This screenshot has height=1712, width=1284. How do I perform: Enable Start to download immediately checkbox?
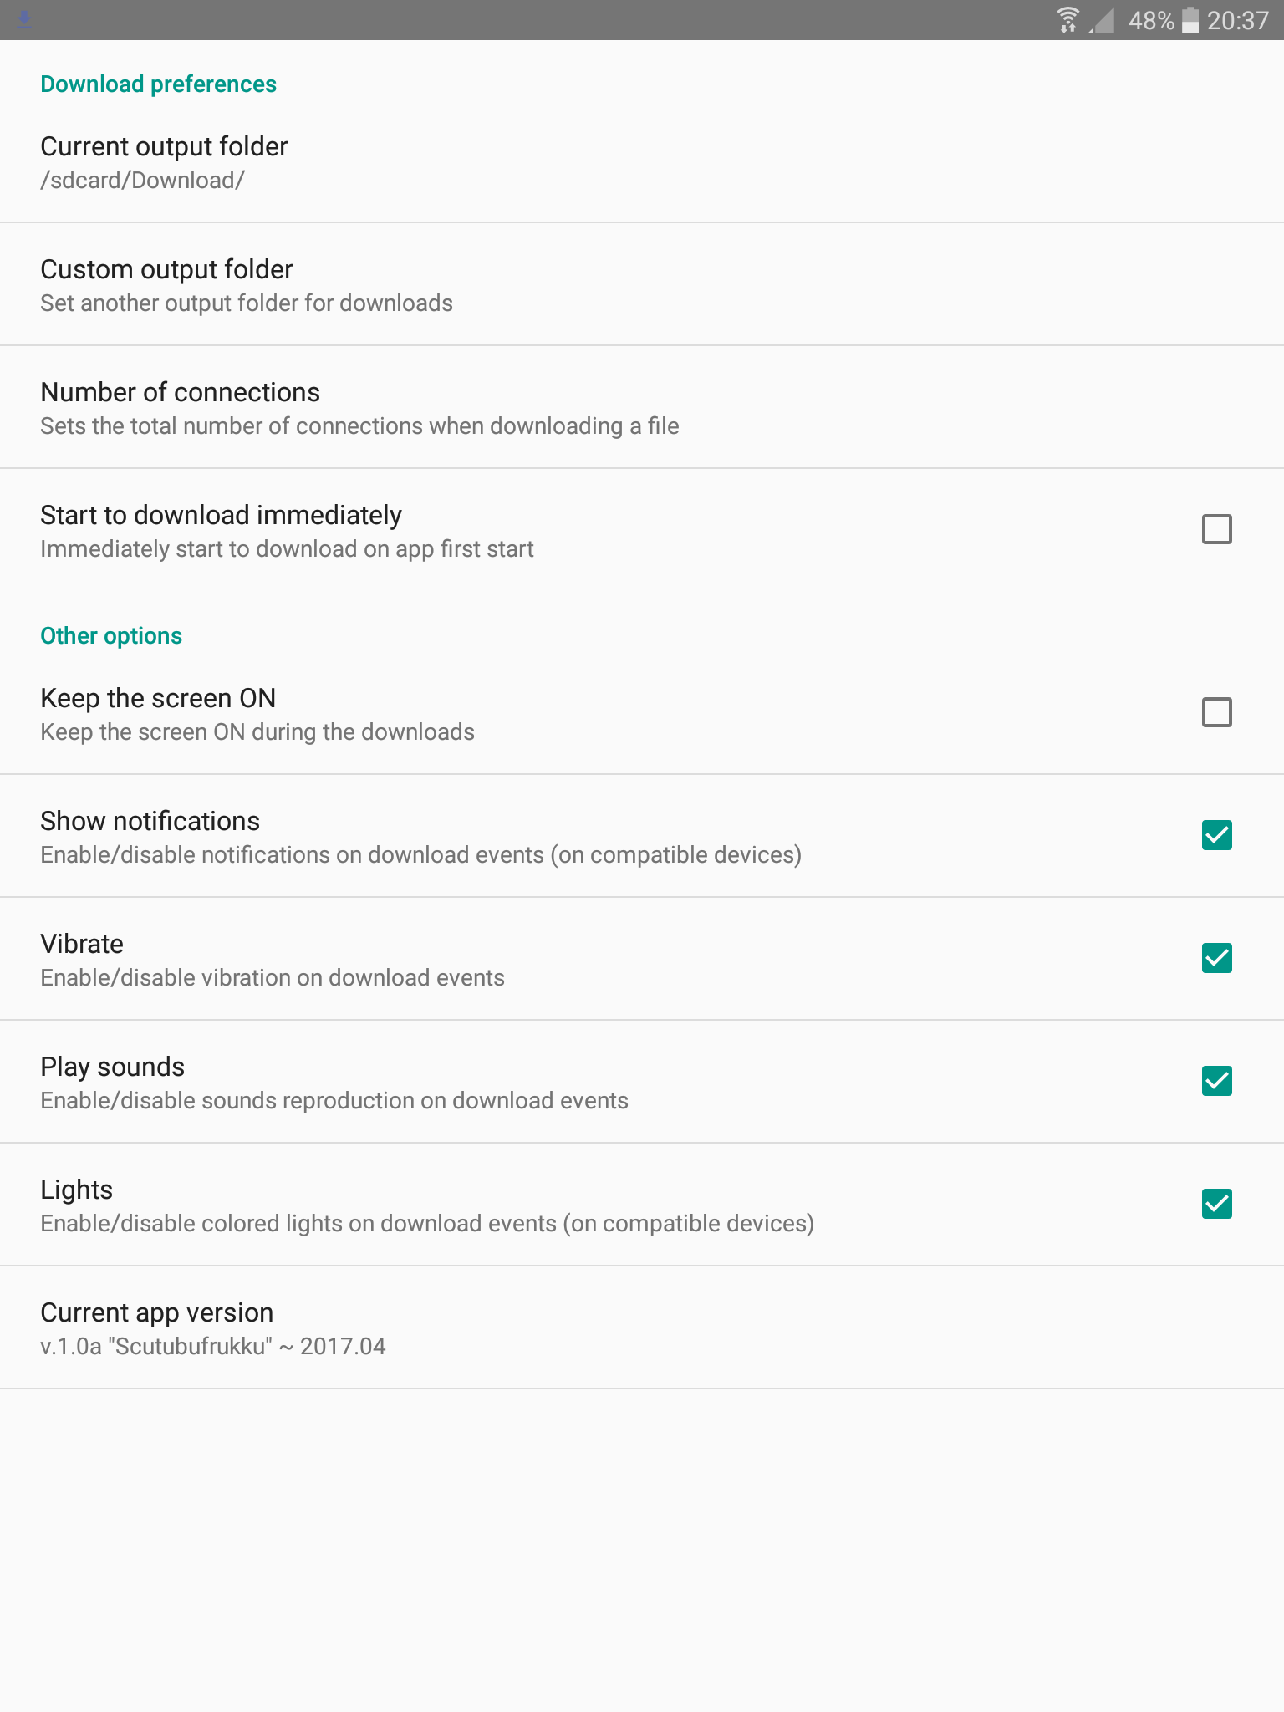(1216, 529)
